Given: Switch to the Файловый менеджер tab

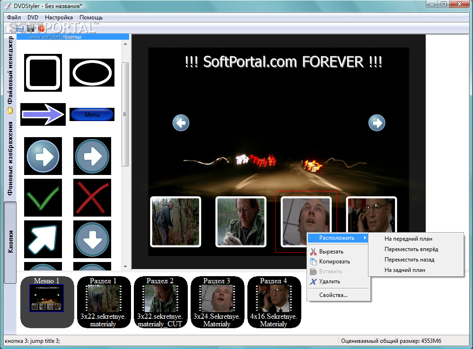Looking at the screenshot, I should click(10, 74).
